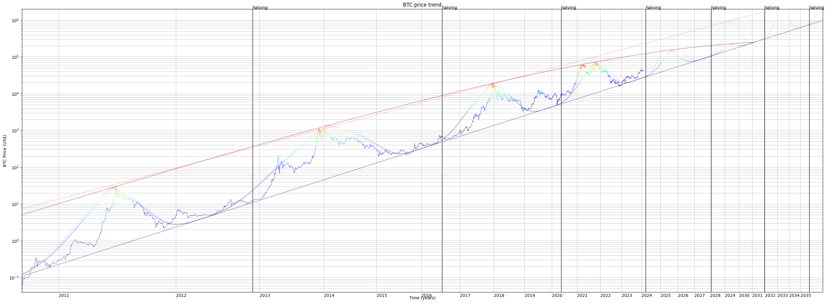Click the 10^5 y-axis tick label
Viewport: 833px width, 305px height.
coord(15,57)
